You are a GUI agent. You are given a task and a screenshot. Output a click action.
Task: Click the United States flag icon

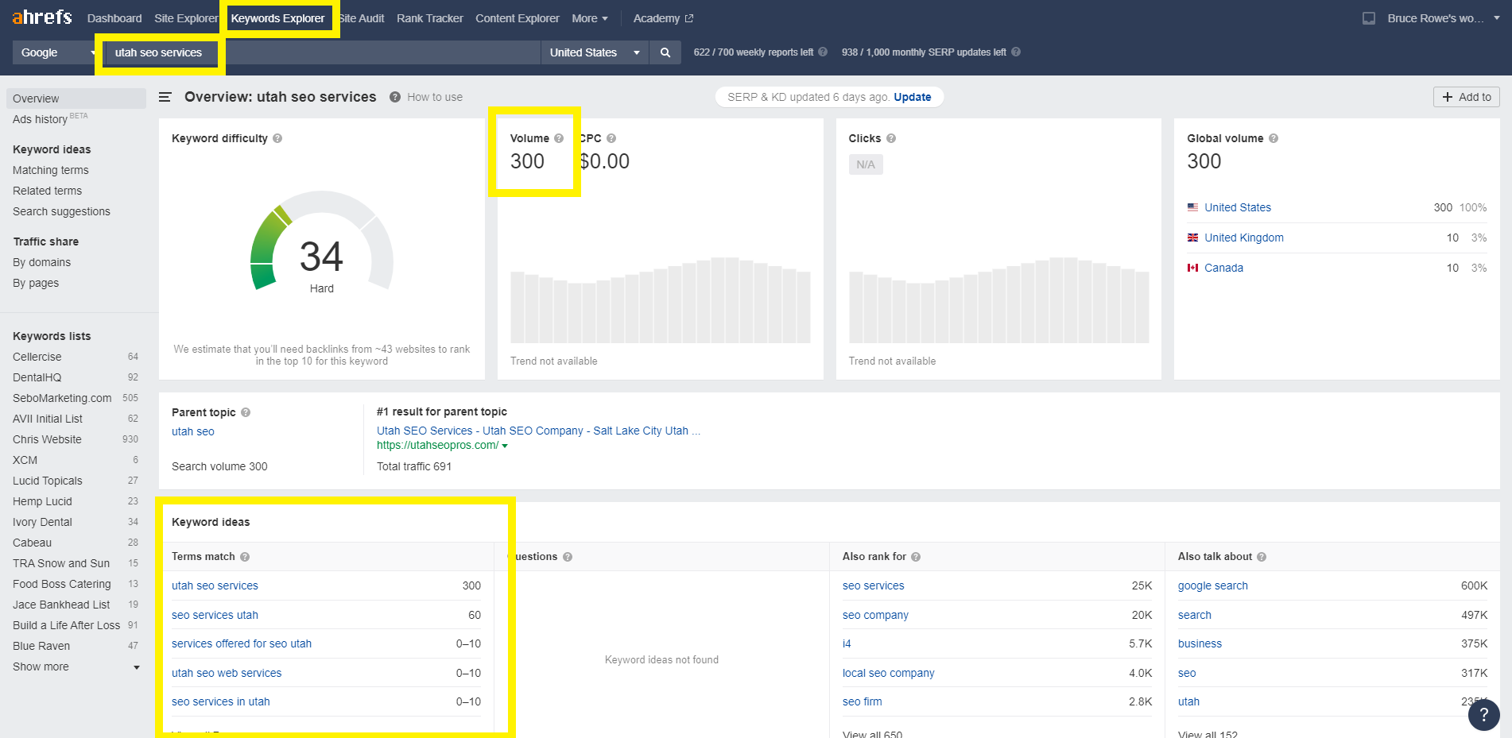click(x=1192, y=207)
